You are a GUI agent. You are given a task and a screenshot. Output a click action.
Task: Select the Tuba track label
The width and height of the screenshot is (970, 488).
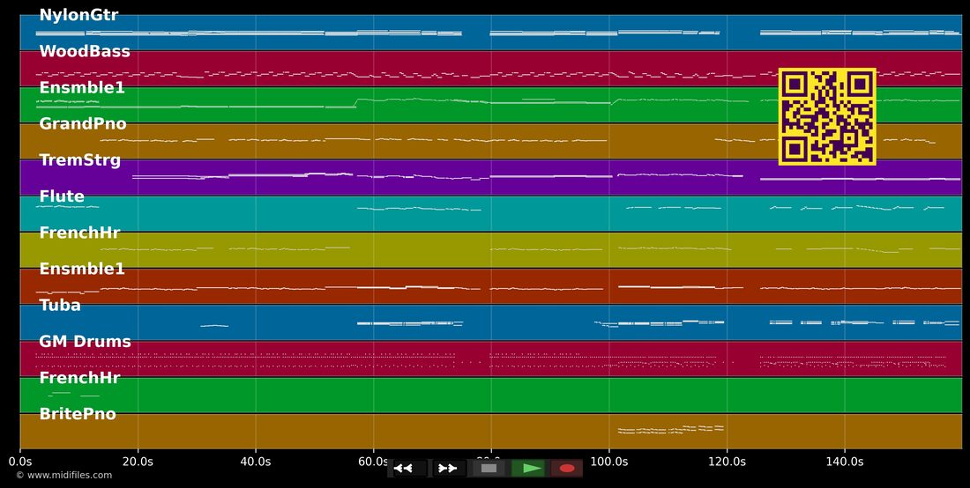(60, 305)
